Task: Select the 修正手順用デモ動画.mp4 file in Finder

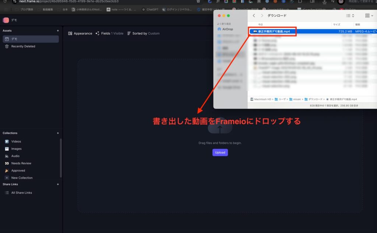Action: pos(272,32)
